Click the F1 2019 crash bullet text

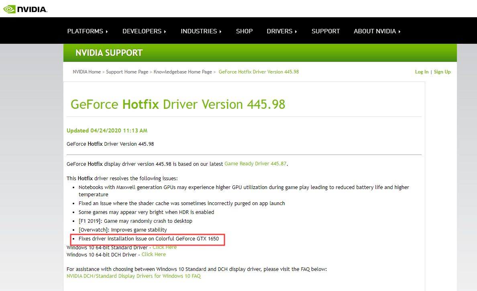point(135,221)
